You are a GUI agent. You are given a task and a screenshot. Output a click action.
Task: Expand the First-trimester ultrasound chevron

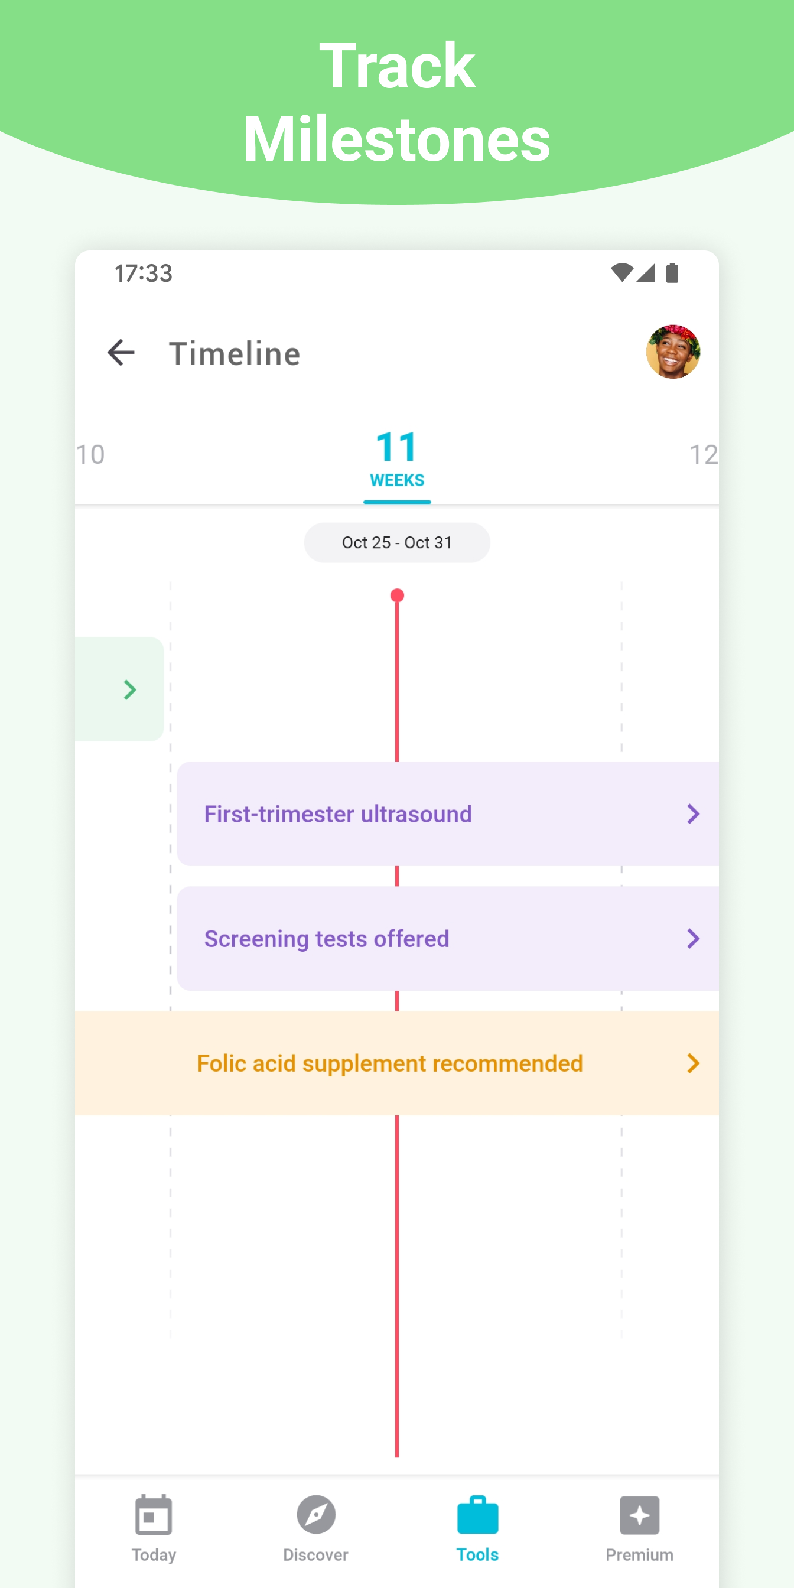[x=693, y=813]
